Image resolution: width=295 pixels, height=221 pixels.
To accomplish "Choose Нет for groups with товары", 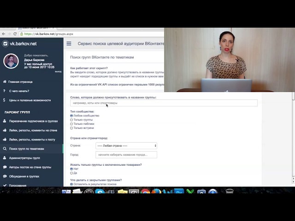I will click(x=71, y=169).
